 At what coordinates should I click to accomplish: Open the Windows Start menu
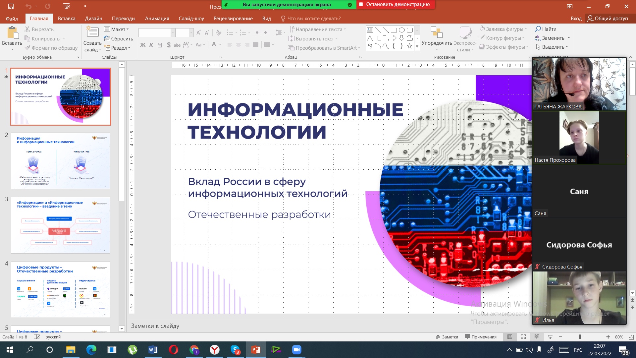[x=10, y=350]
